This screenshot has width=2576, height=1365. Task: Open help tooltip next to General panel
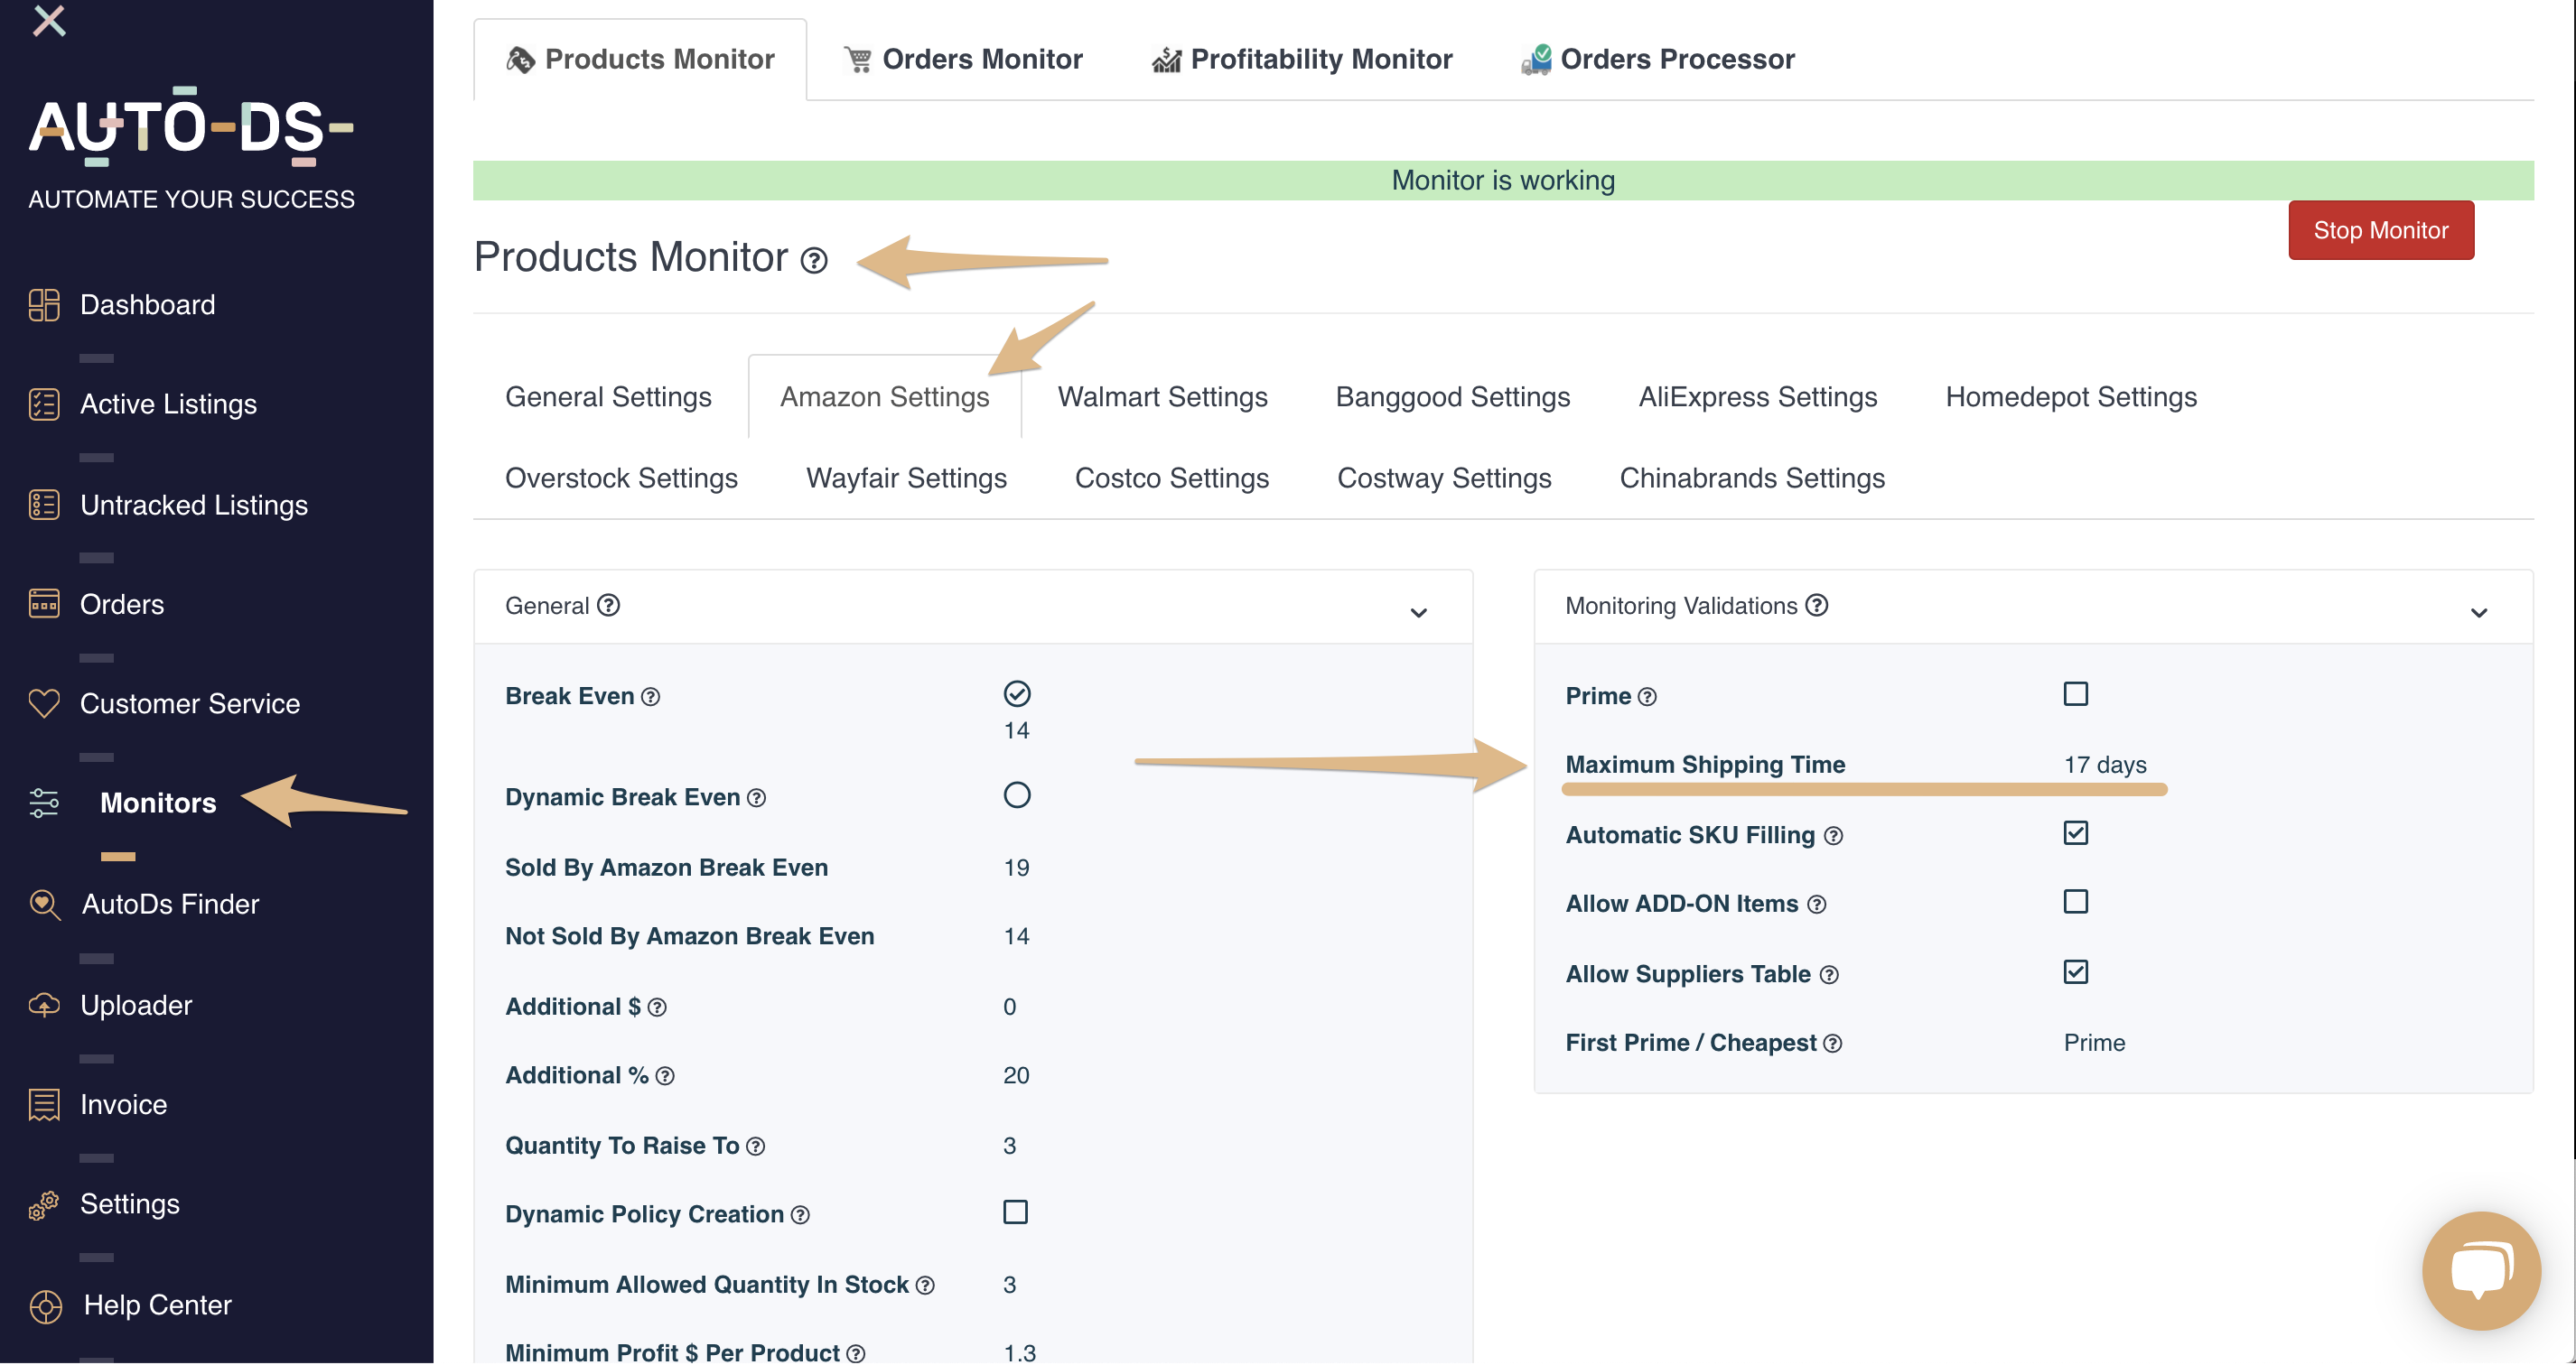pyautogui.click(x=608, y=606)
